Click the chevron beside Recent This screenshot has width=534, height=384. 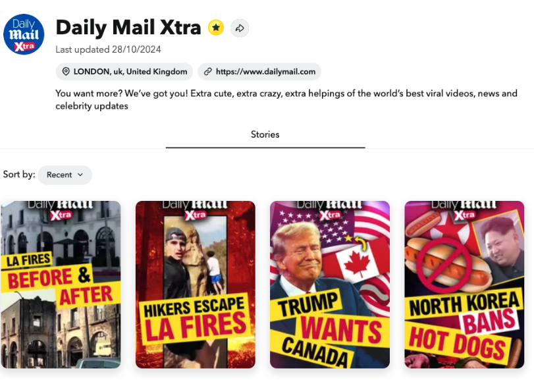tap(80, 175)
